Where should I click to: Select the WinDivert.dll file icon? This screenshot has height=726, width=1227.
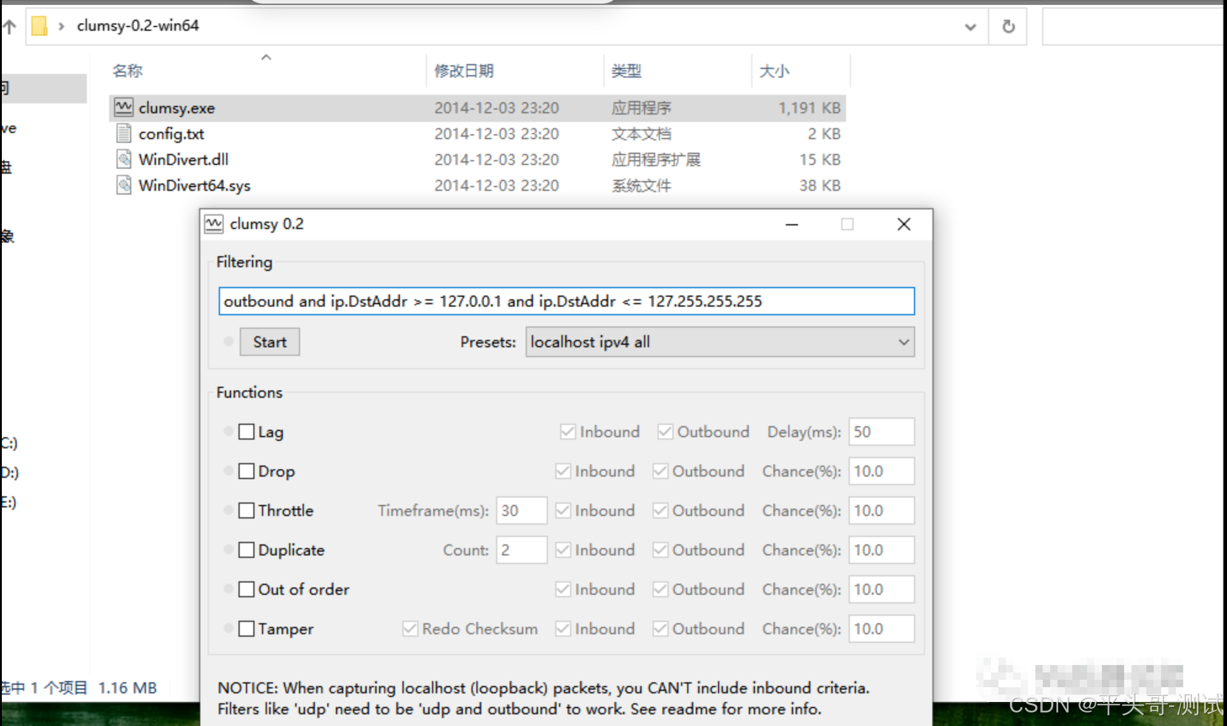[124, 159]
